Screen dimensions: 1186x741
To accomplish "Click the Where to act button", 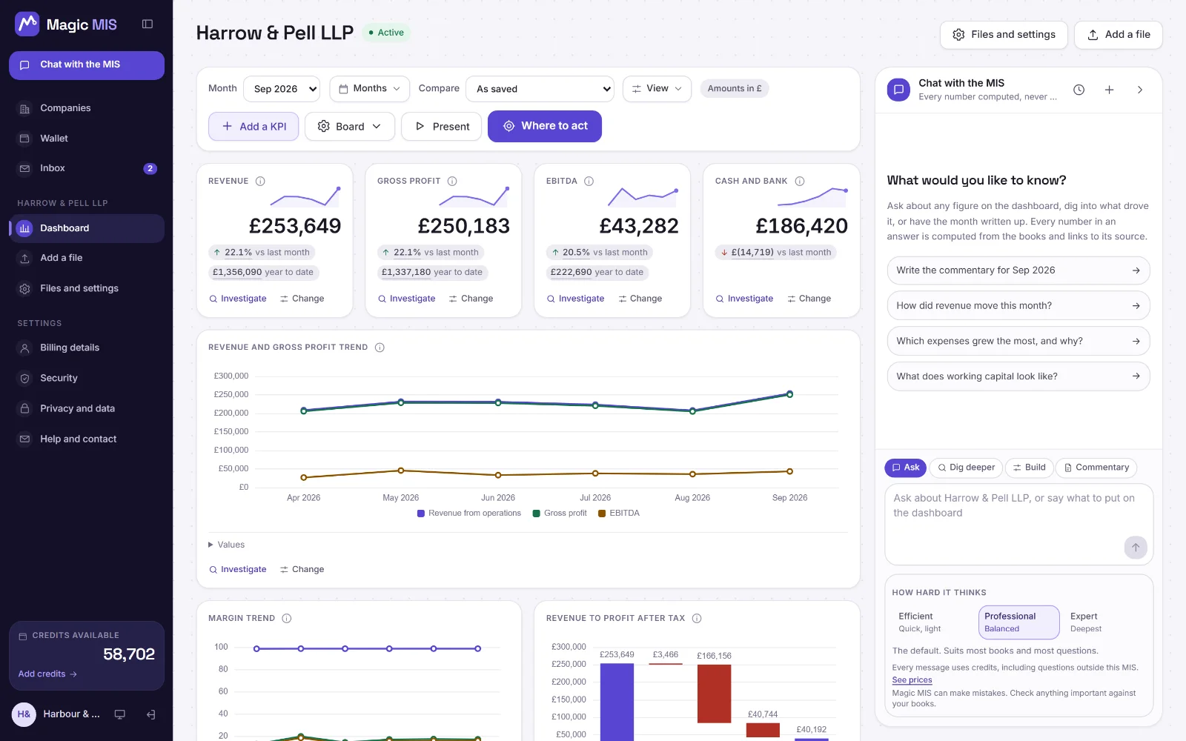I will pos(545,127).
